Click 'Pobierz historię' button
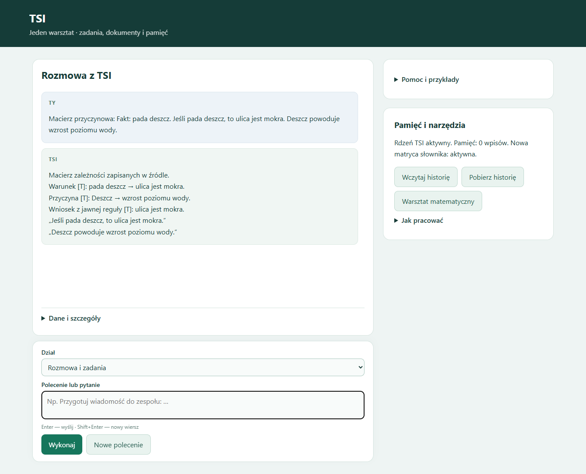The width and height of the screenshot is (586, 474). click(492, 177)
